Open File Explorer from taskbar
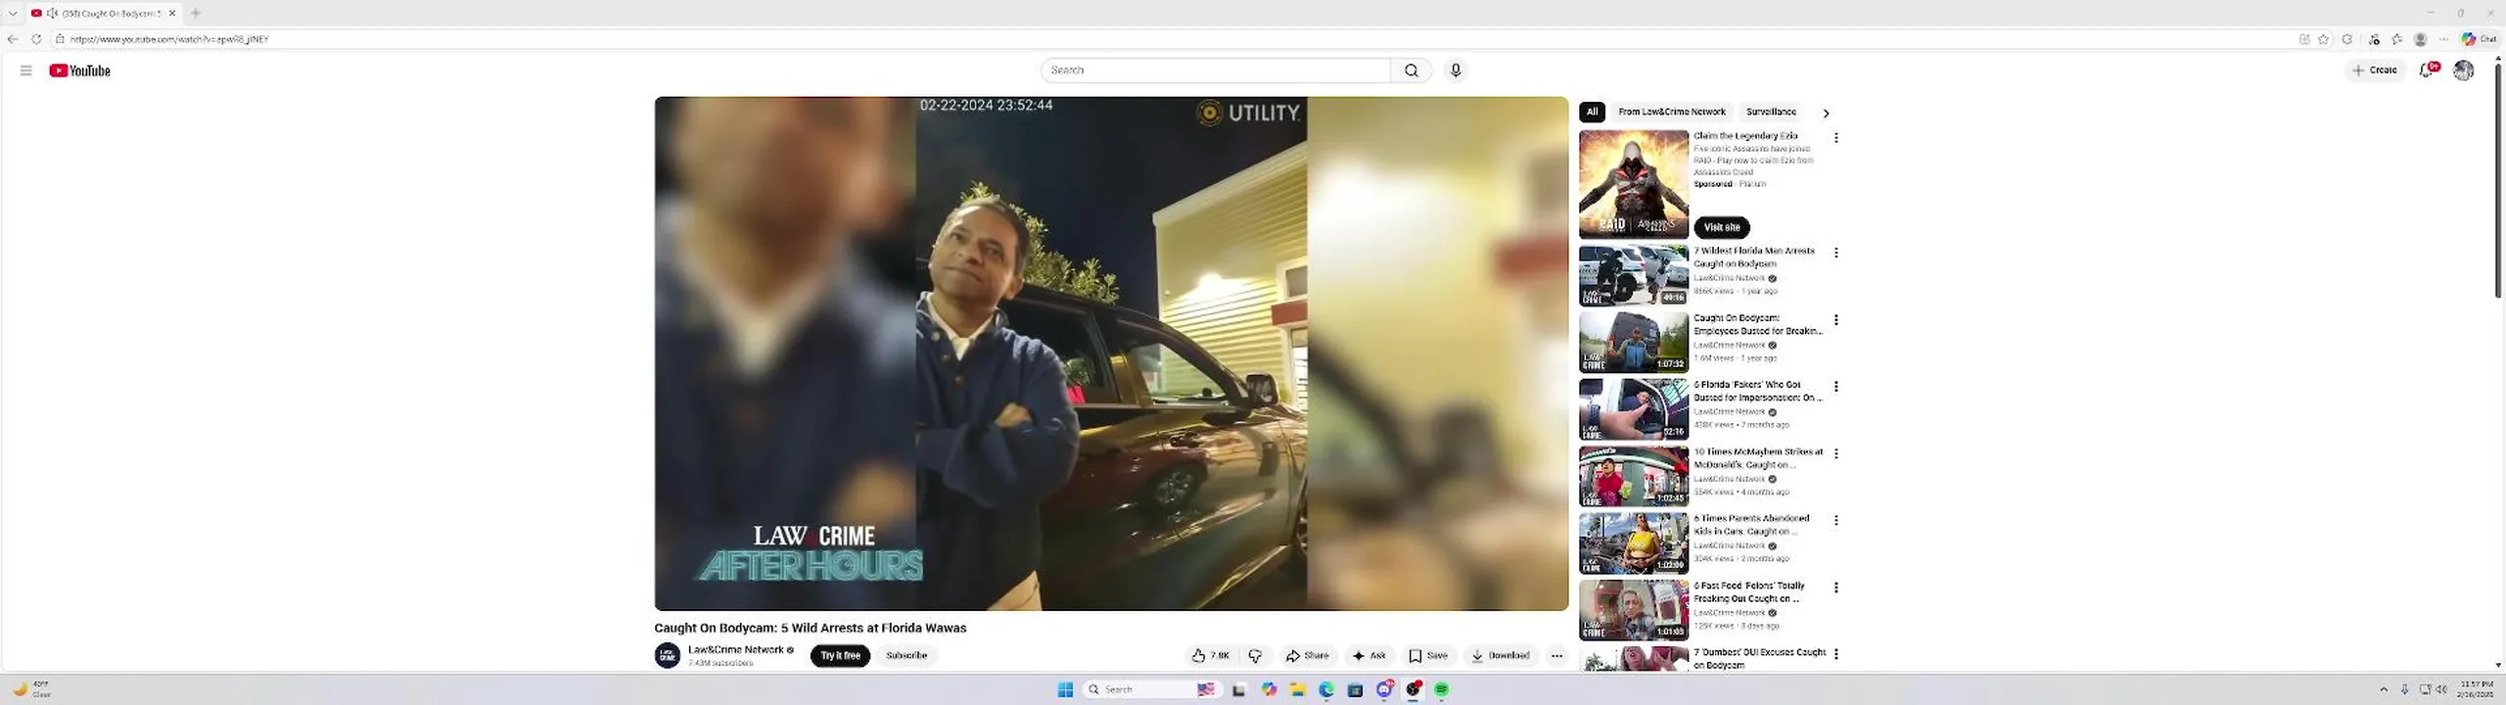Viewport: 2506px width, 705px height. tap(1297, 689)
